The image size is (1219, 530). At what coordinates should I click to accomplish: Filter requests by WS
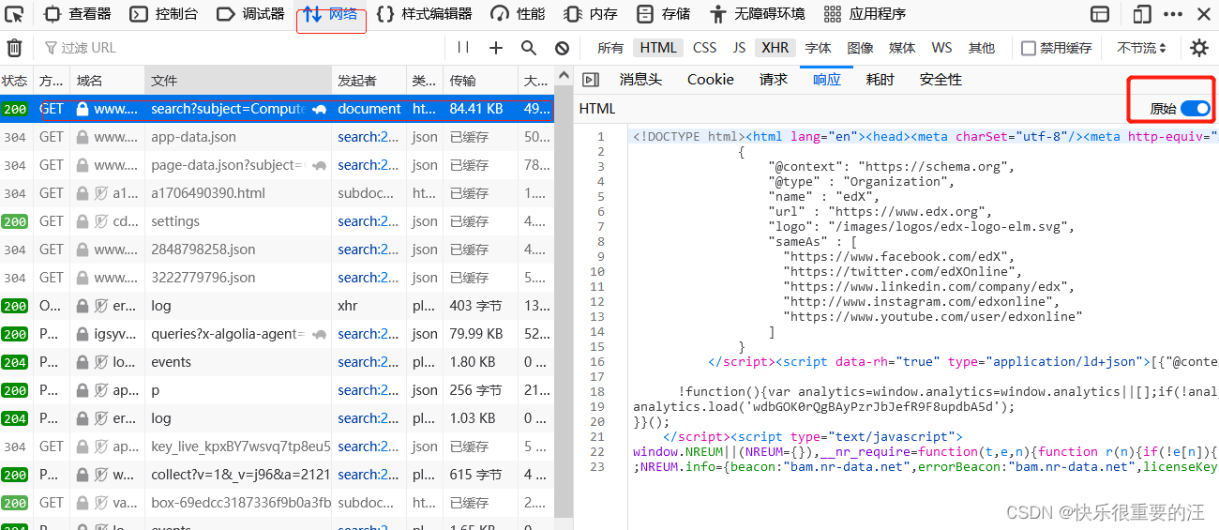click(941, 48)
